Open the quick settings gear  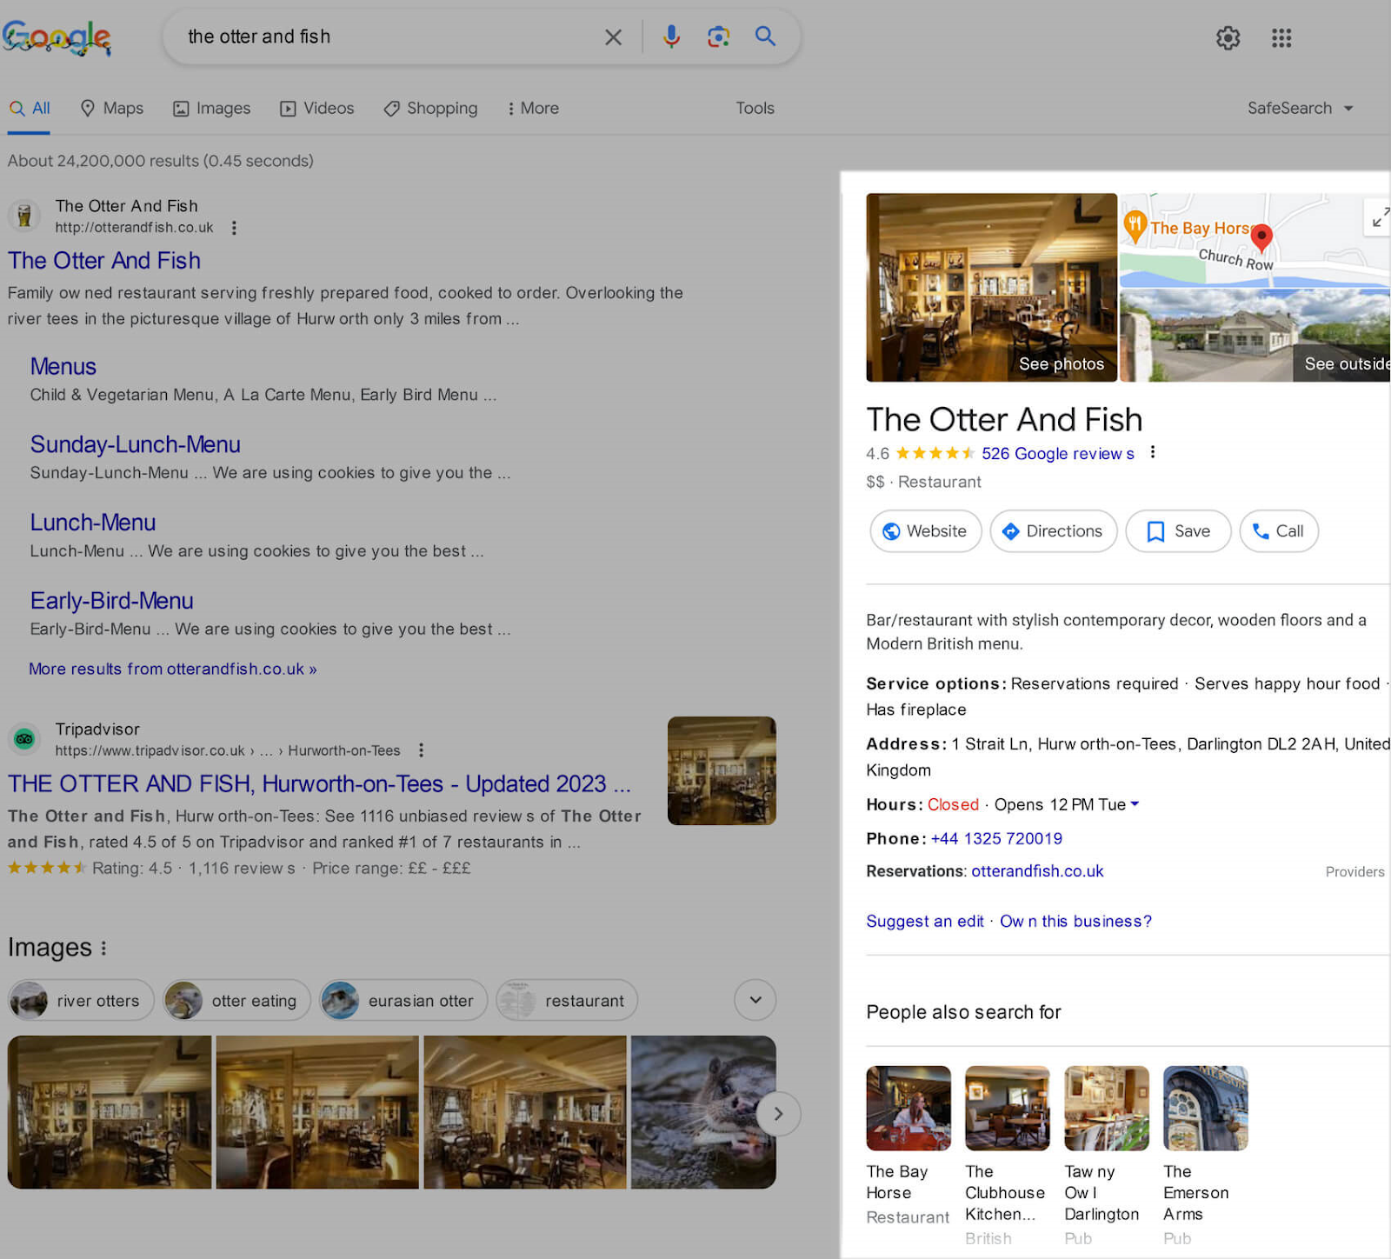tap(1228, 38)
